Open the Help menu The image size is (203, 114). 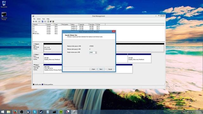48,19
